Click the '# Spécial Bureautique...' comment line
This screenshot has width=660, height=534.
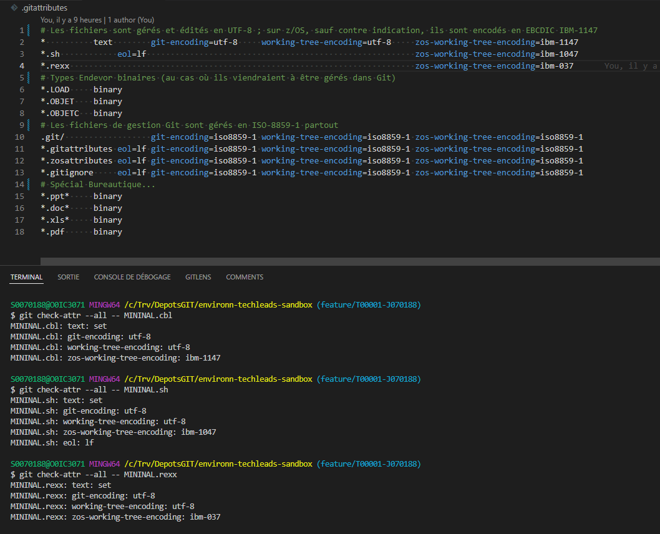pyautogui.click(x=98, y=185)
